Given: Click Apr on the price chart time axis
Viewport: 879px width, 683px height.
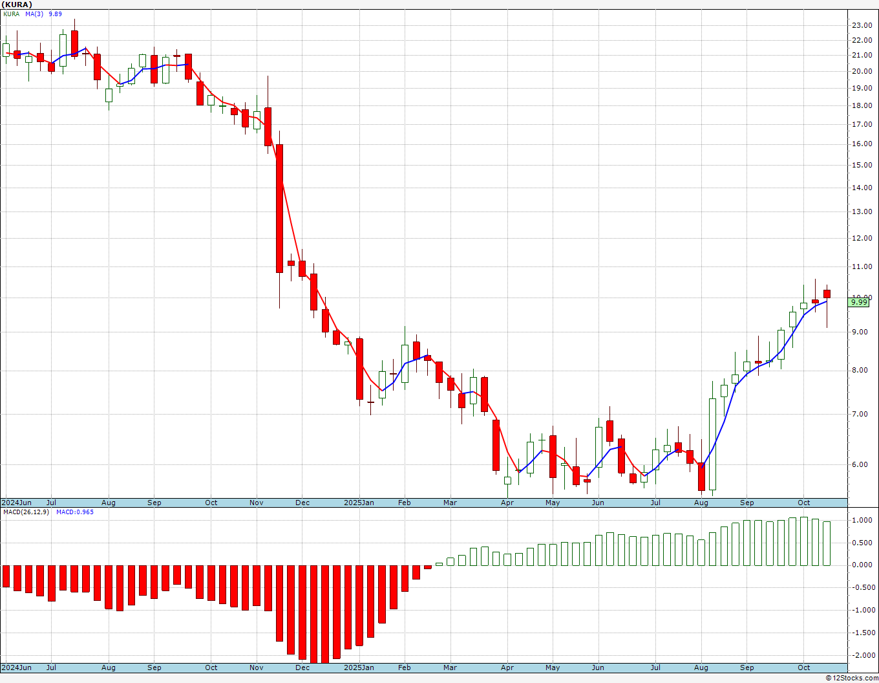Looking at the screenshot, I should [x=507, y=503].
